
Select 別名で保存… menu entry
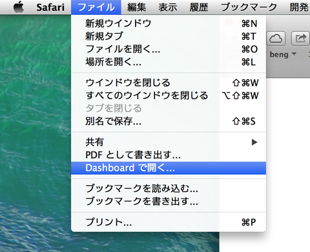click(169, 121)
